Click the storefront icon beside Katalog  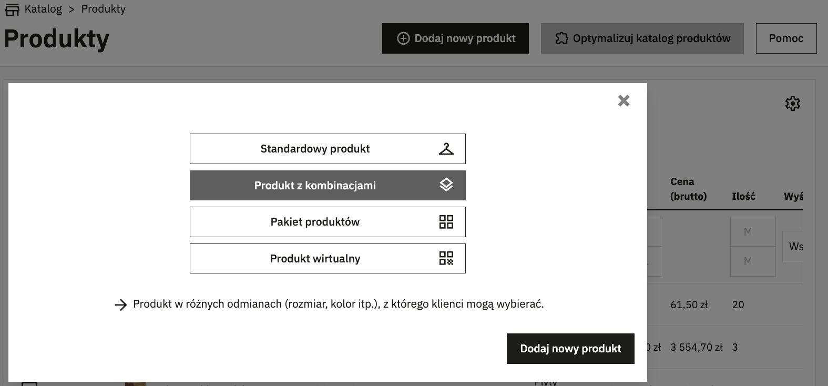12,9
